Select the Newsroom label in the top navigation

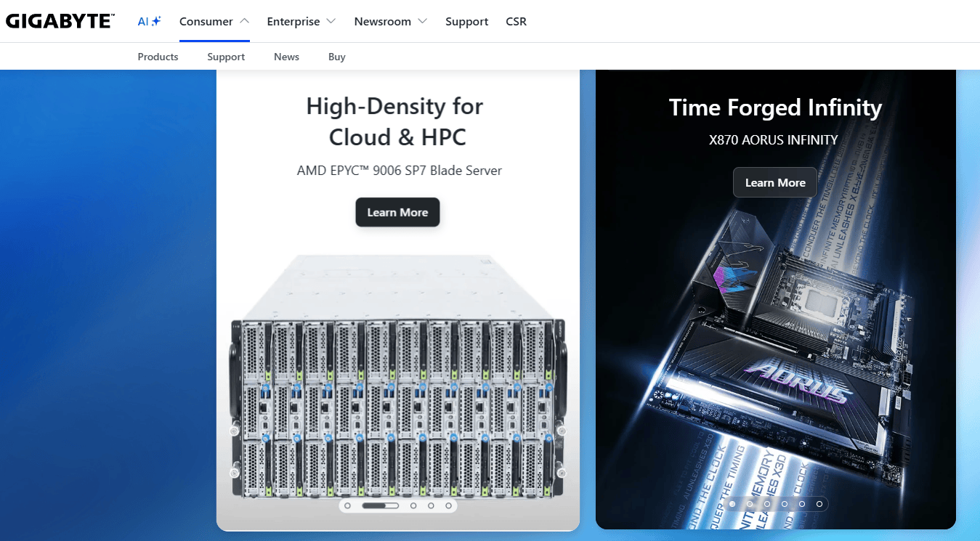pyautogui.click(x=383, y=21)
